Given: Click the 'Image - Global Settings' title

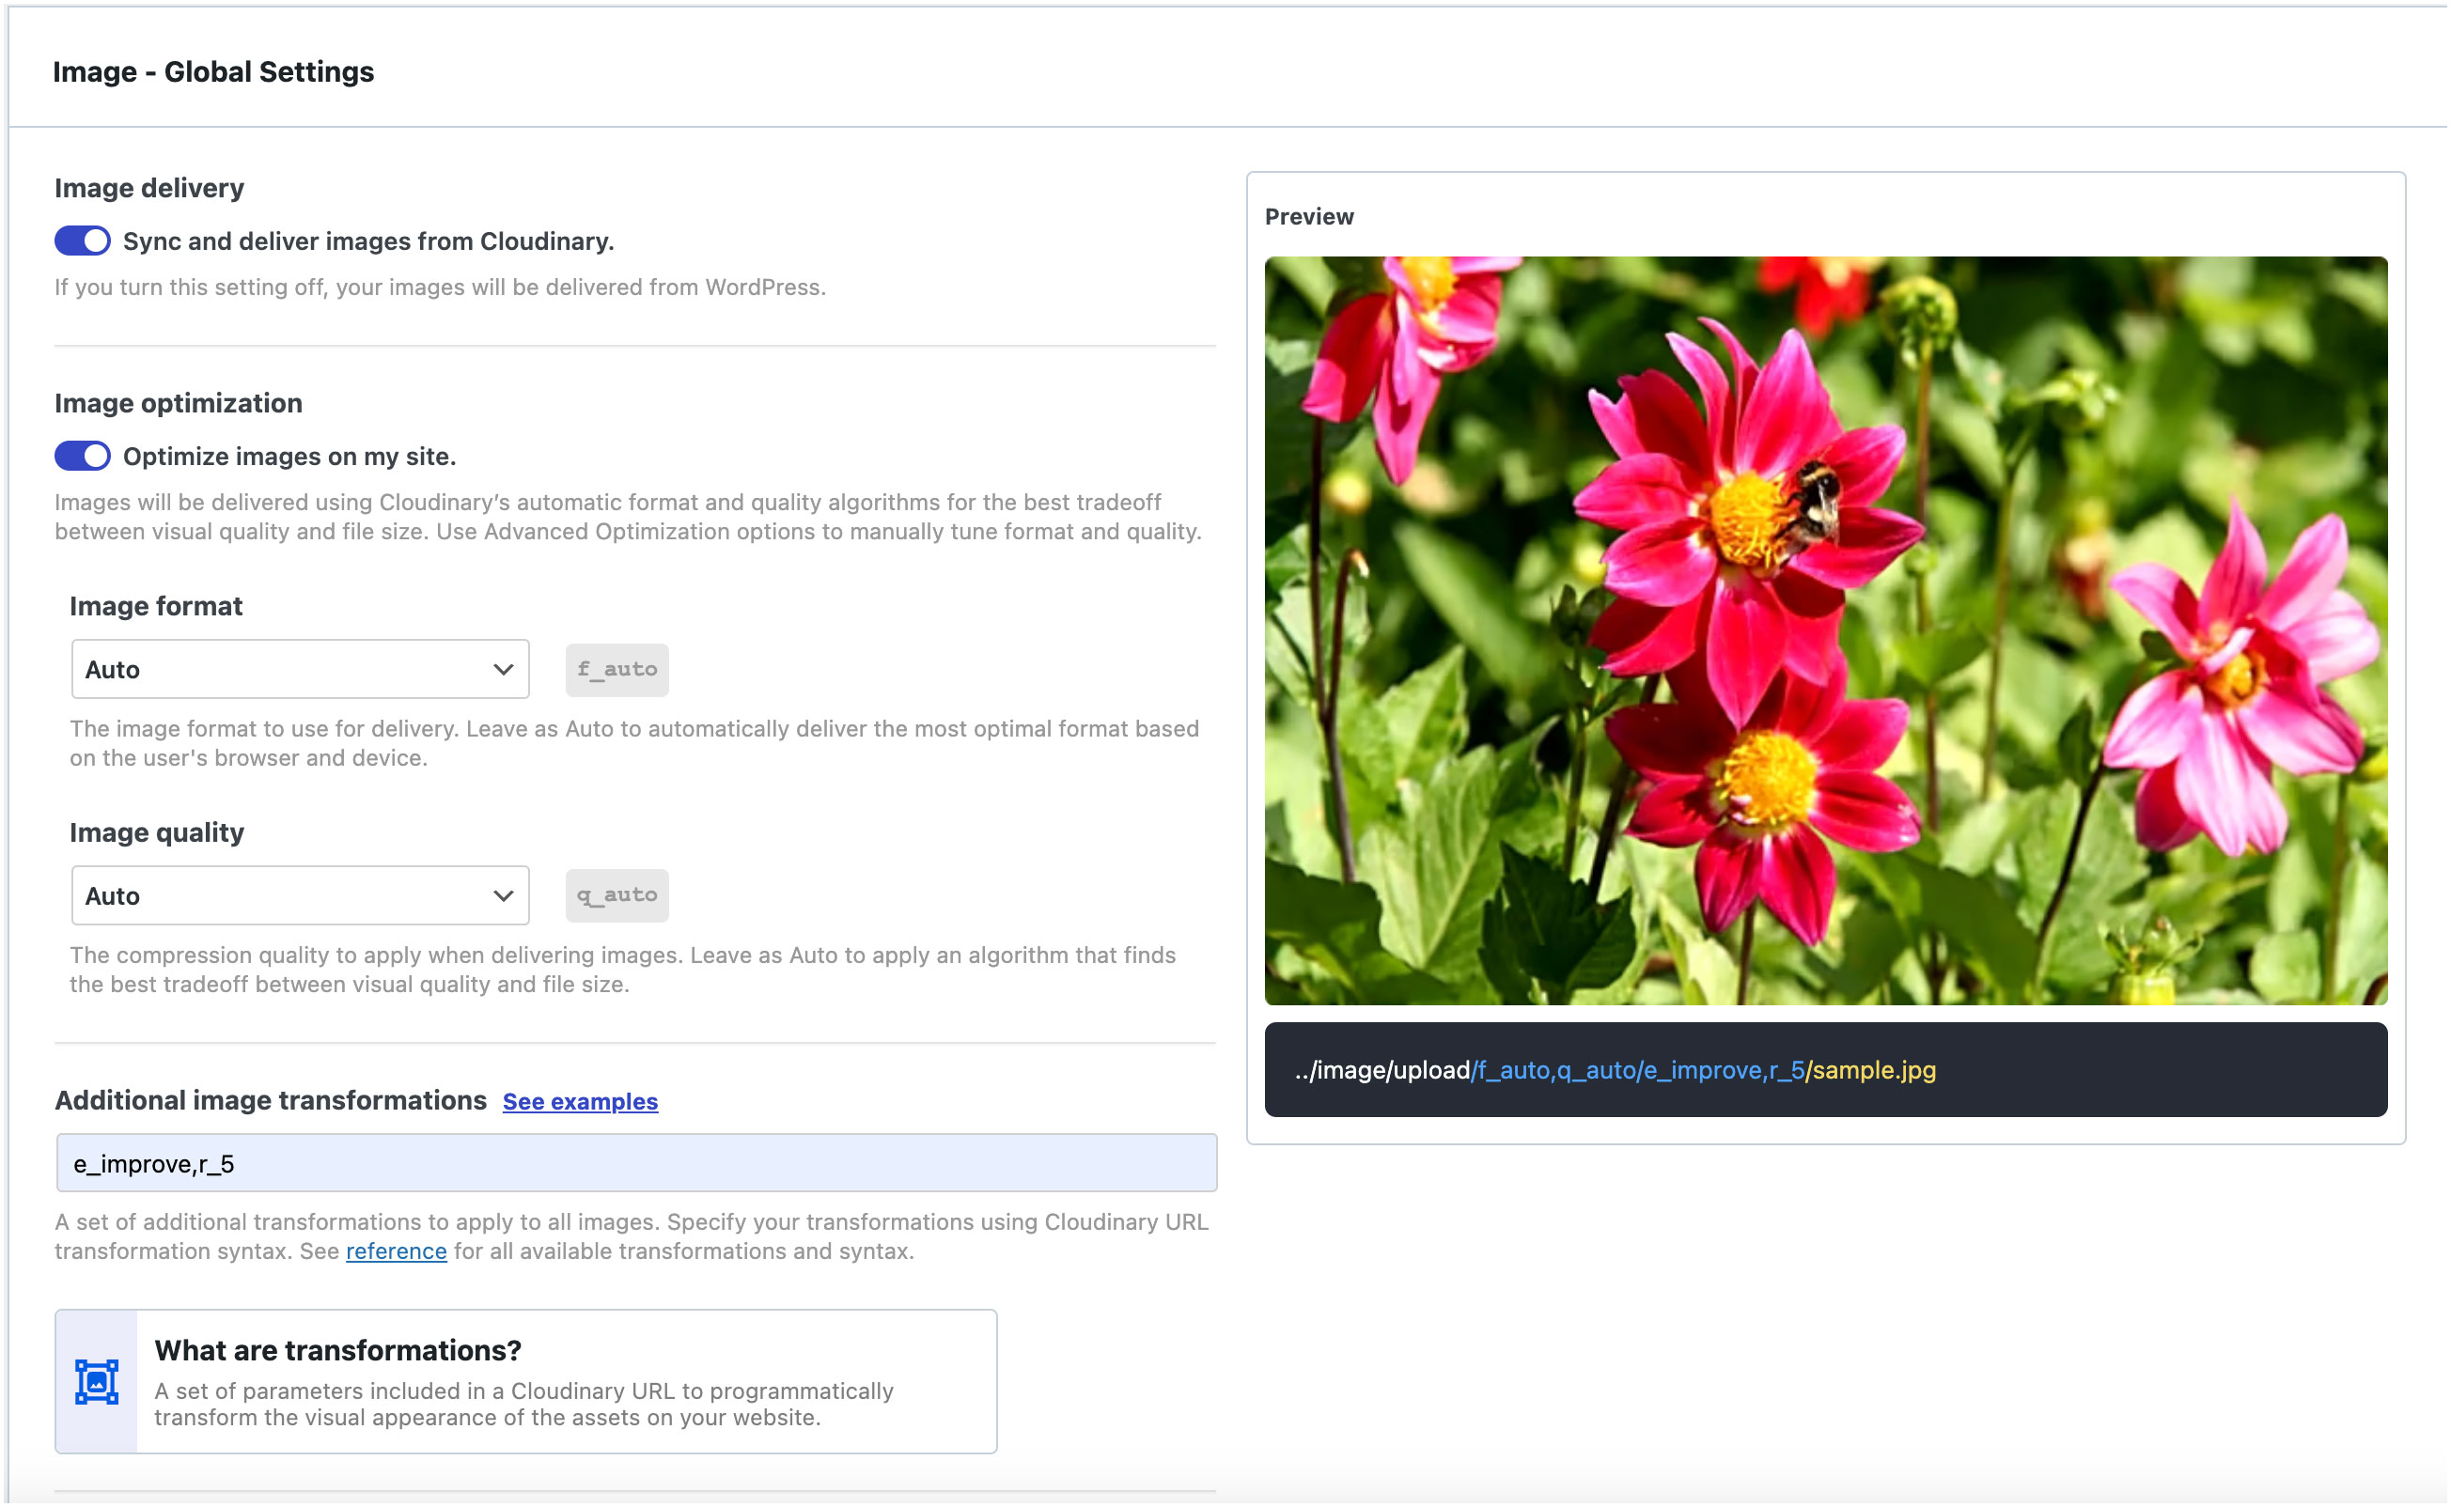Looking at the screenshot, I should tap(213, 71).
